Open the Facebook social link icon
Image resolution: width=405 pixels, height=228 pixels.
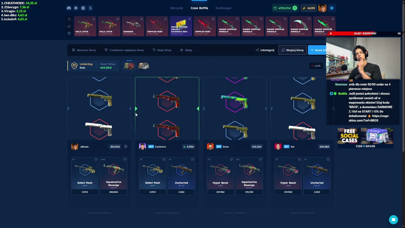pos(76,8)
